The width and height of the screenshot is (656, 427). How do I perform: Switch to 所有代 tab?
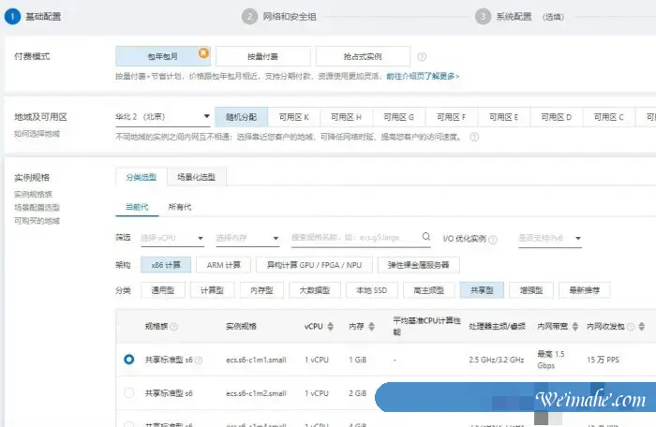(180, 207)
